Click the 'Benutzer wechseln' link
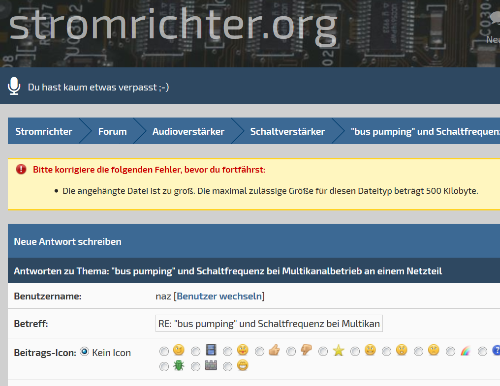The height and width of the screenshot is (386, 500). [219, 296]
